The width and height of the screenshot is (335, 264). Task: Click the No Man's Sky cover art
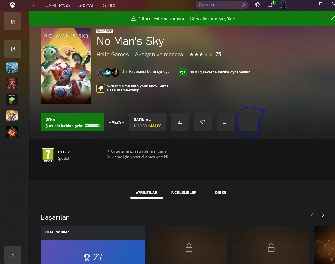point(66,66)
